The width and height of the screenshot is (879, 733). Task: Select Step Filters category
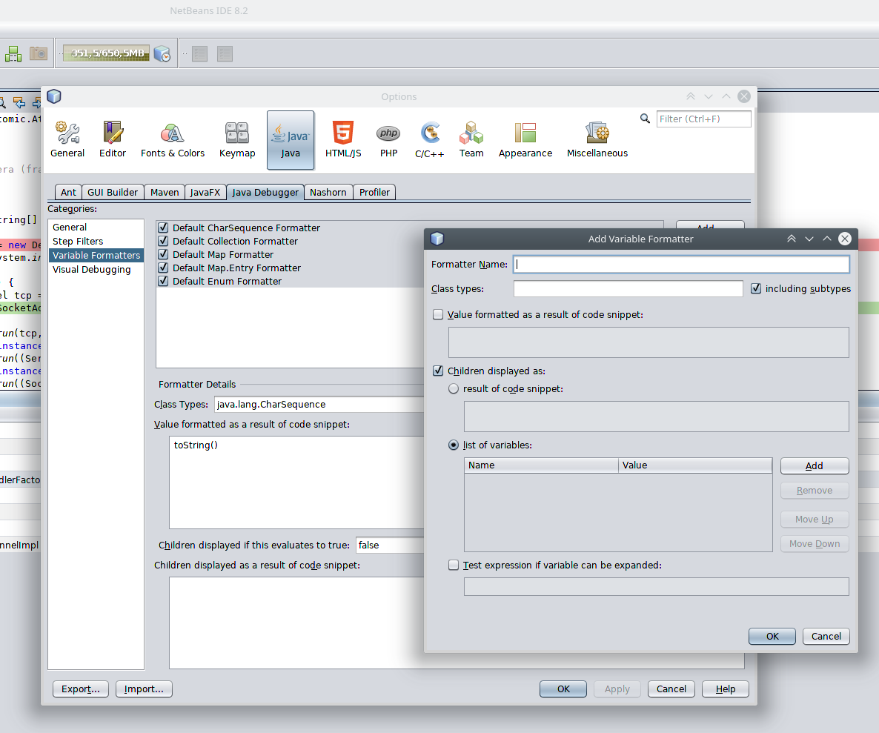[96, 241]
